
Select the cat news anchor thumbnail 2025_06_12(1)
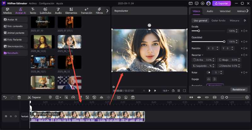point(43,62)
